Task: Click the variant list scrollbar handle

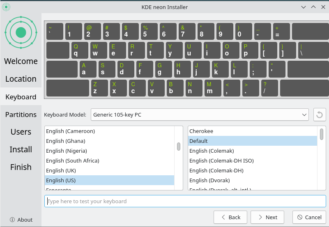Action: [322, 134]
